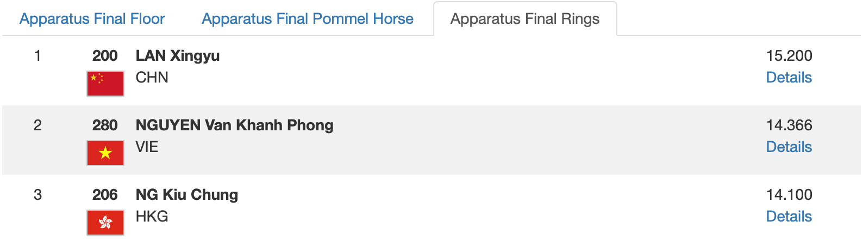The image size is (863, 240).
Task: Switch to Apparatus Final Floor tab
Action: (92, 18)
